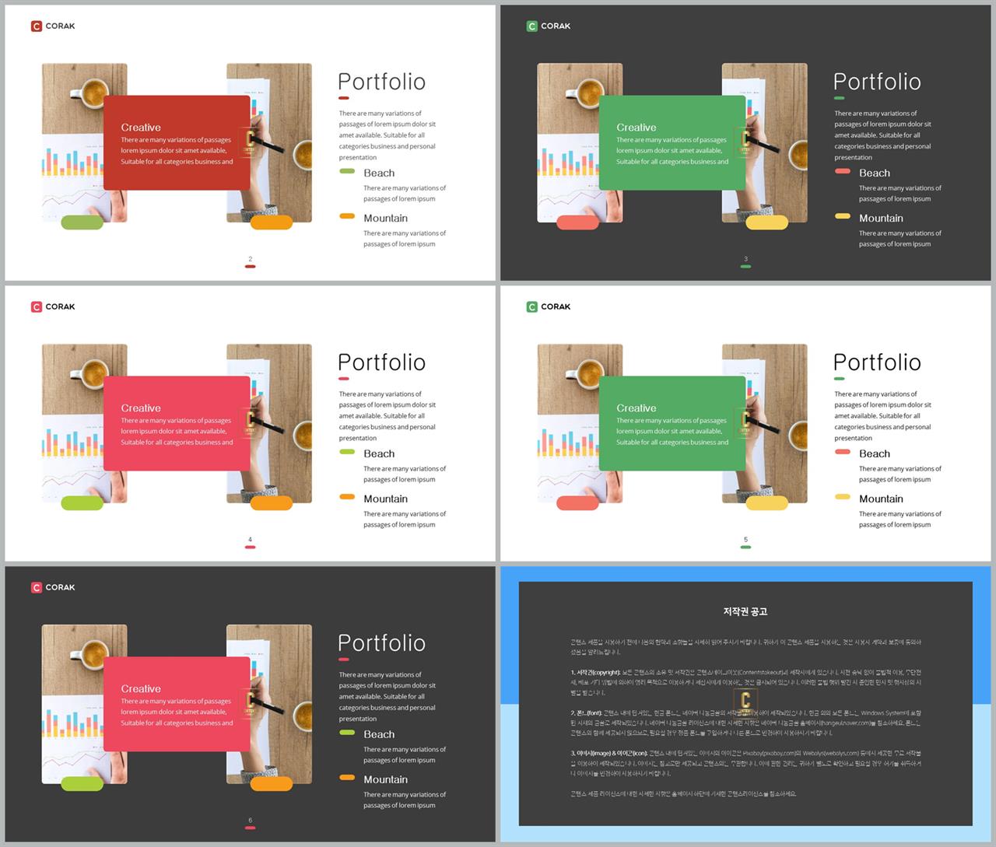Click the red CORAK logo icon on slide 2
The width and height of the screenshot is (996, 847).
[36, 26]
